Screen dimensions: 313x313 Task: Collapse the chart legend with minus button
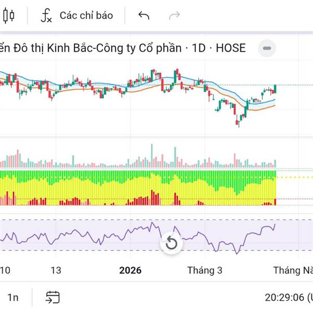coord(267,48)
